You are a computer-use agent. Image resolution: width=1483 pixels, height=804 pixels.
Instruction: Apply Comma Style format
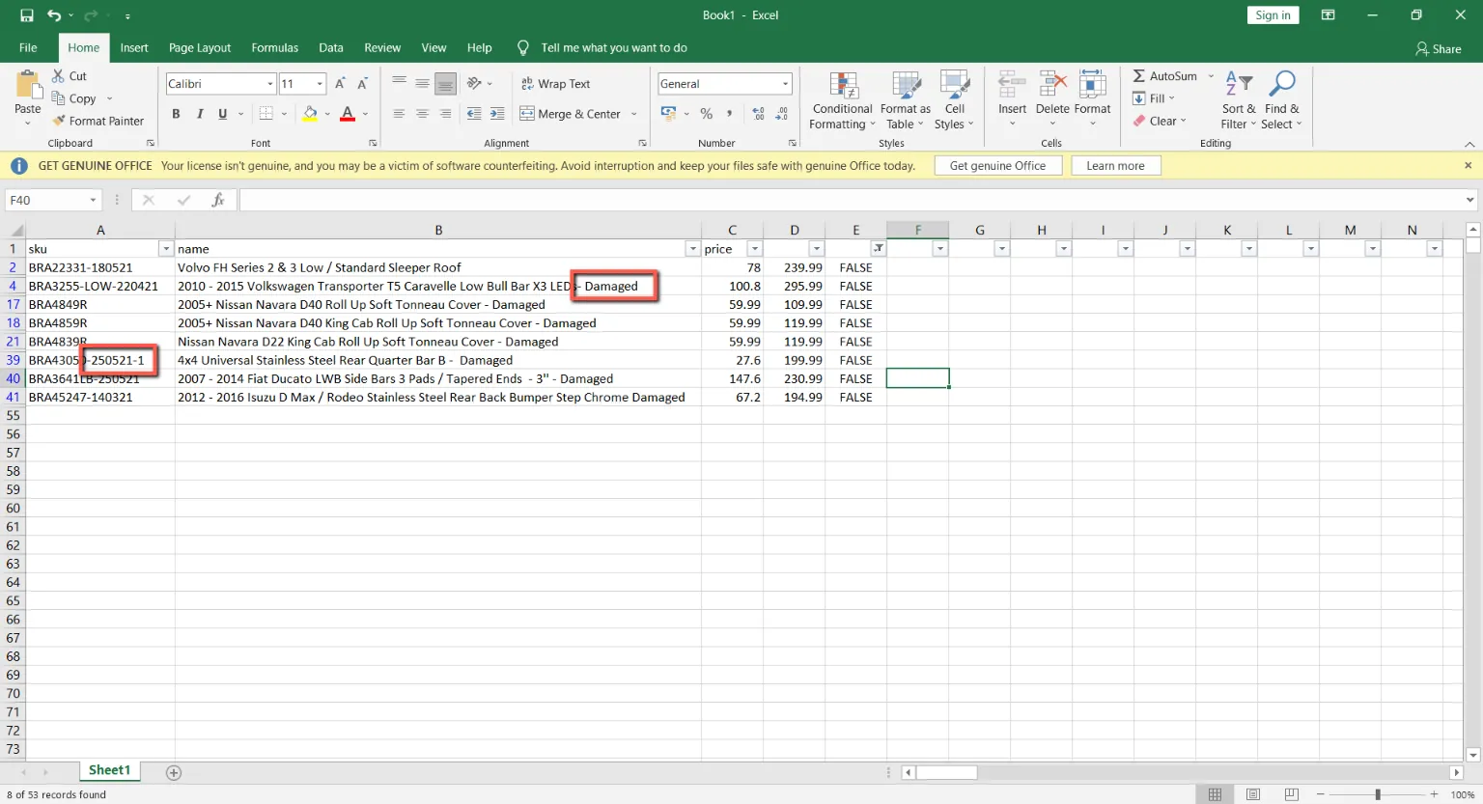click(729, 114)
